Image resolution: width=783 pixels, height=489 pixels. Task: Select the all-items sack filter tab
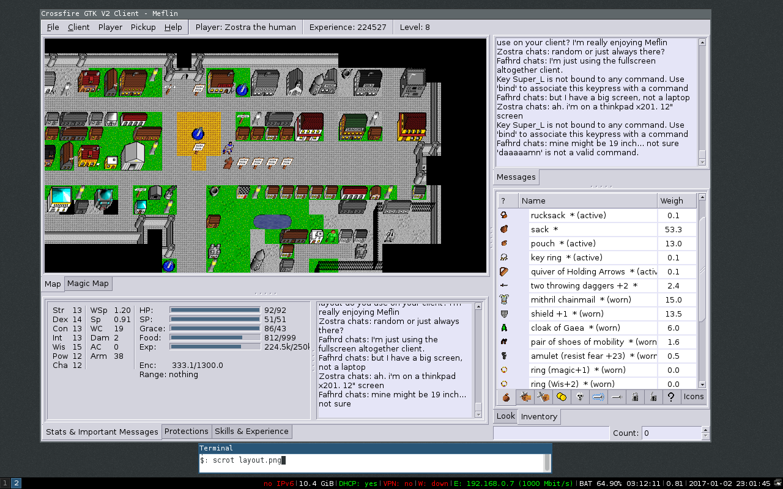click(507, 397)
